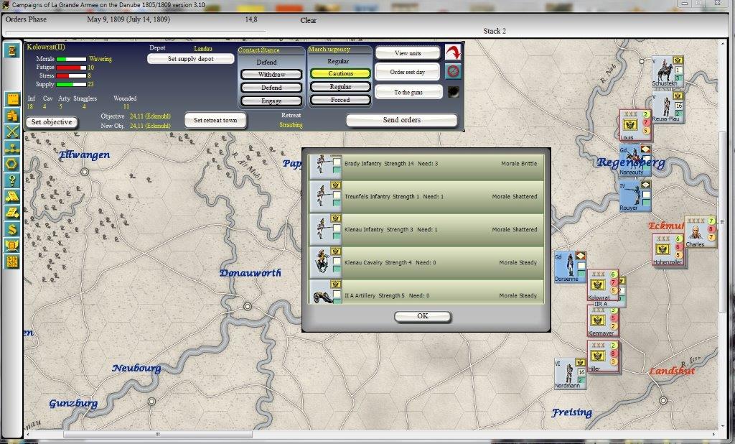735x444 pixels.
Task: Choose Cautious march urgency
Action: coord(340,74)
